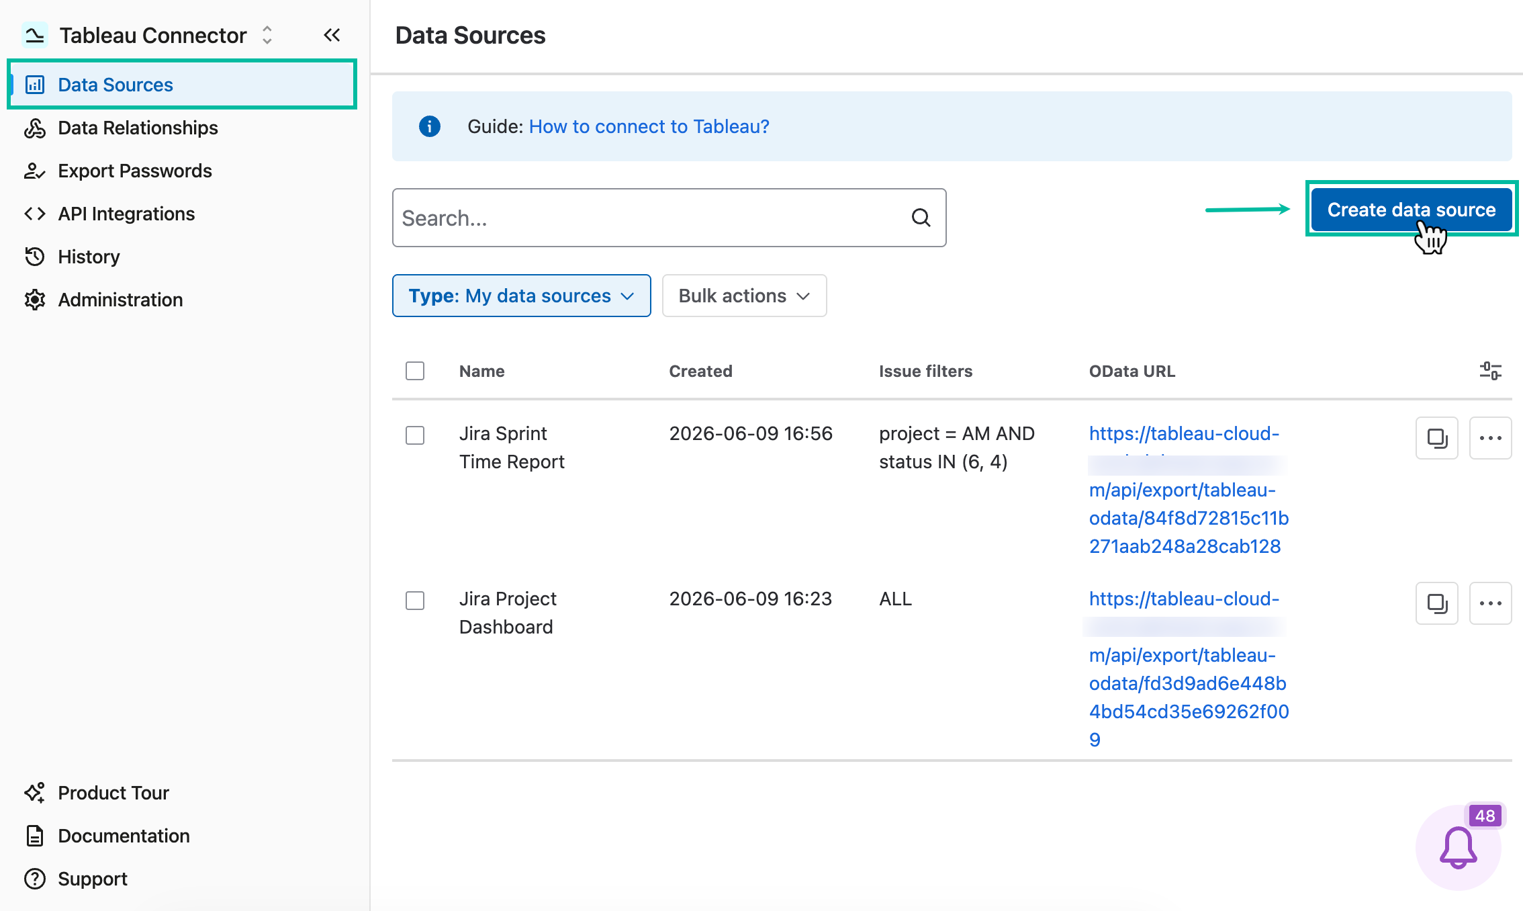Image resolution: width=1523 pixels, height=911 pixels.
Task: Click the Data Relationships webhook icon
Action: pos(35,128)
